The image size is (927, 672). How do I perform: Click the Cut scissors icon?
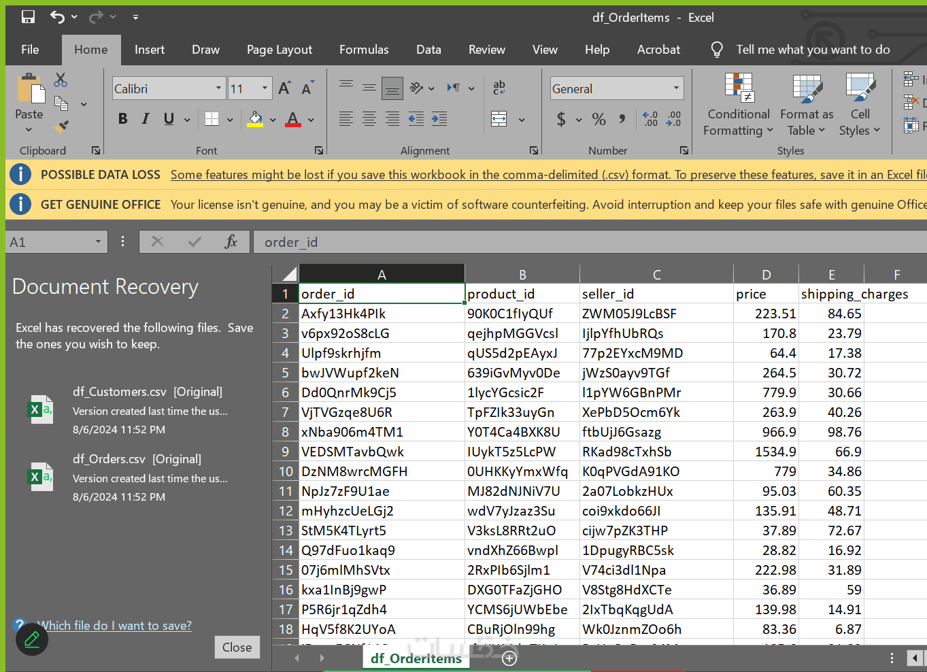tap(61, 80)
